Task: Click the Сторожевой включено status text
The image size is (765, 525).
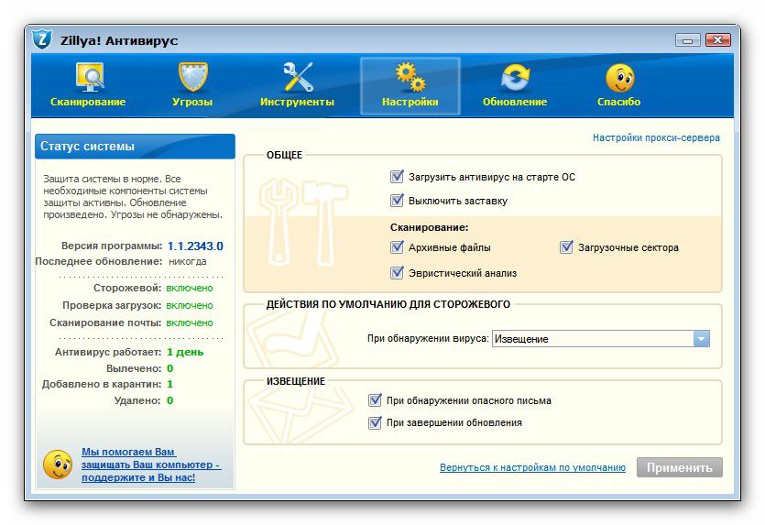Action: tap(190, 289)
